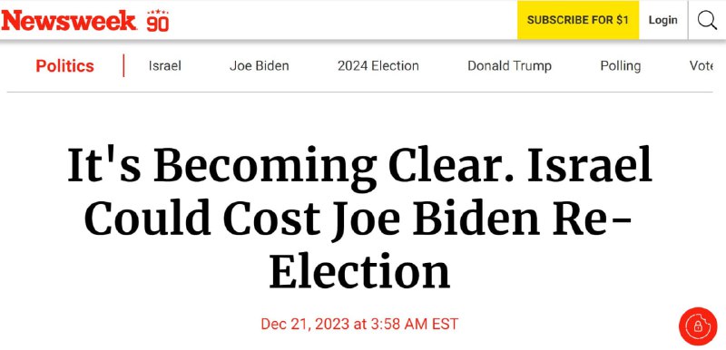This screenshot has width=726, height=350.
Task: Open the Politics section heading
Action: pyautogui.click(x=64, y=65)
